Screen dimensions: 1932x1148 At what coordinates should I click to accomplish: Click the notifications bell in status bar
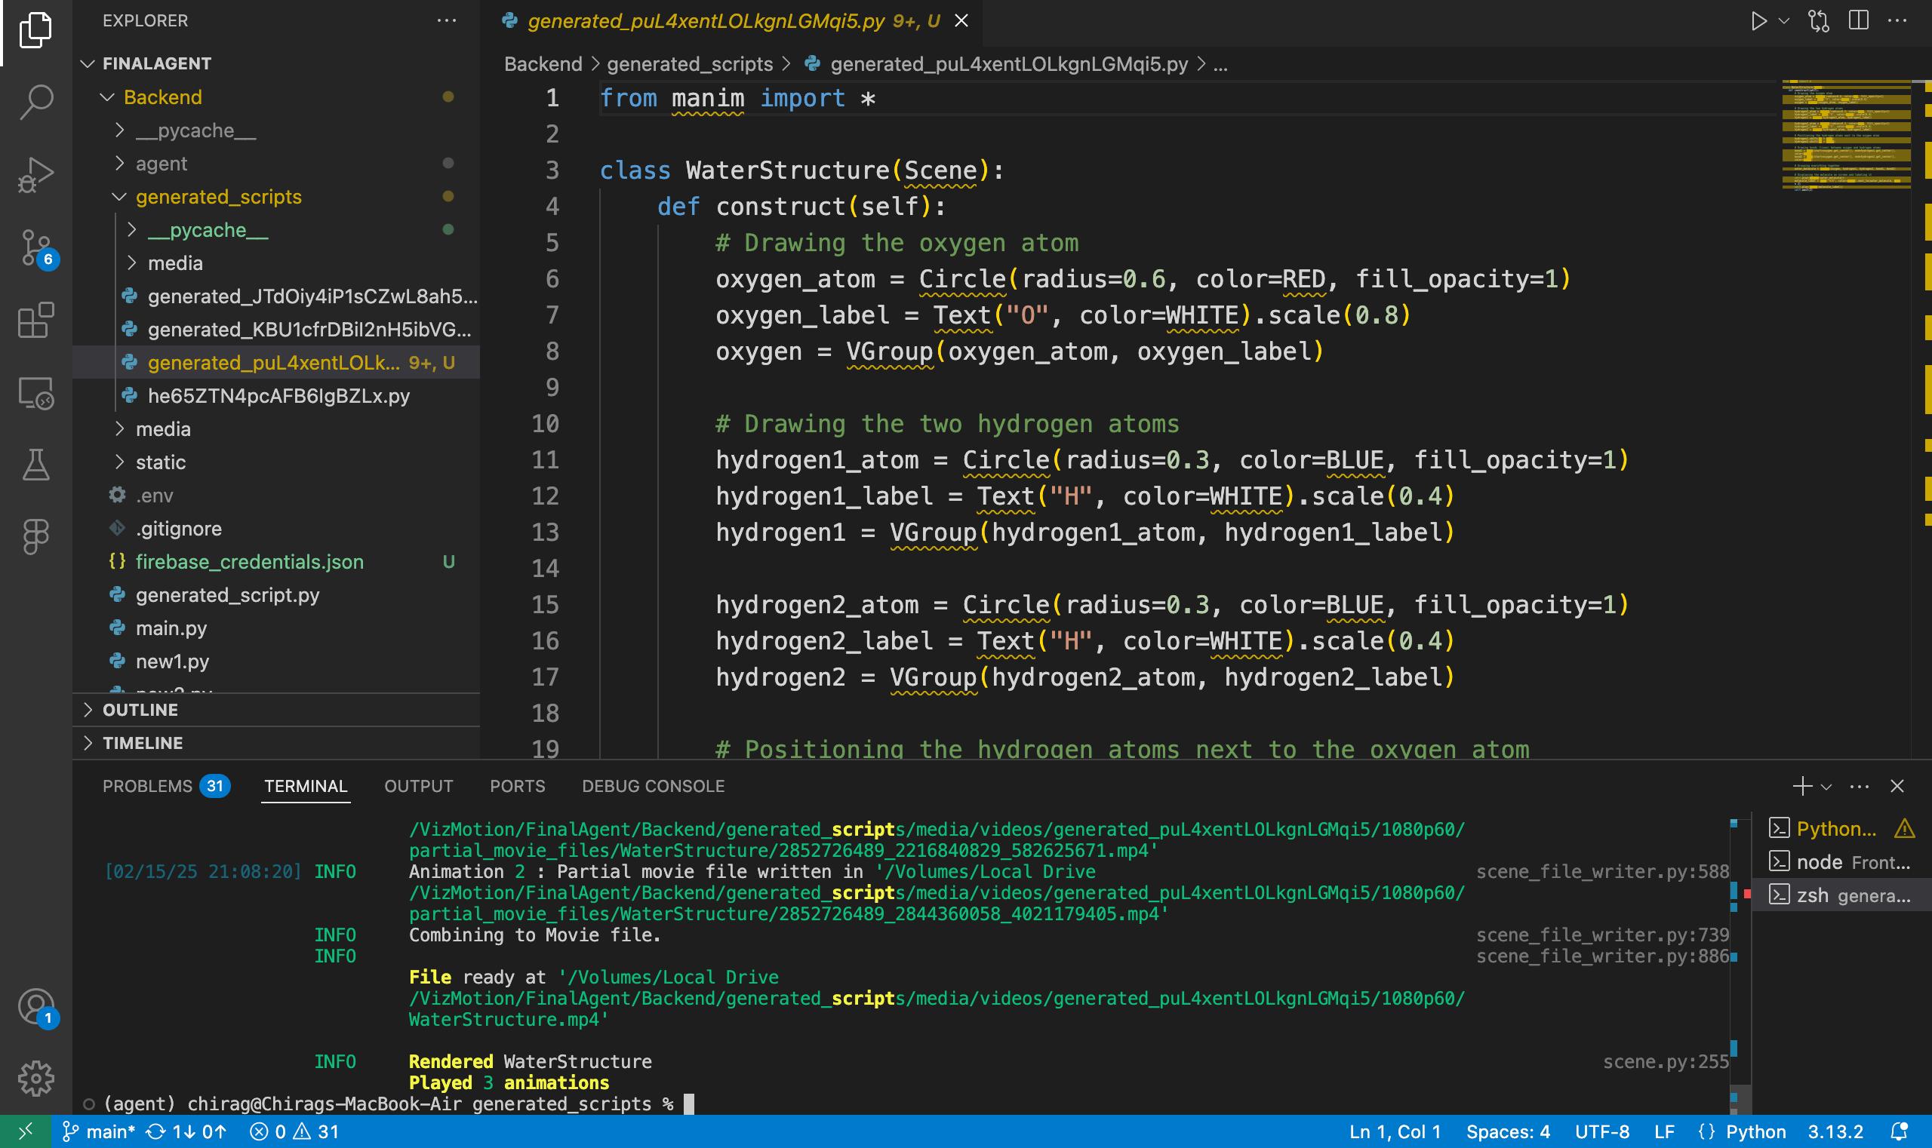(x=1899, y=1131)
